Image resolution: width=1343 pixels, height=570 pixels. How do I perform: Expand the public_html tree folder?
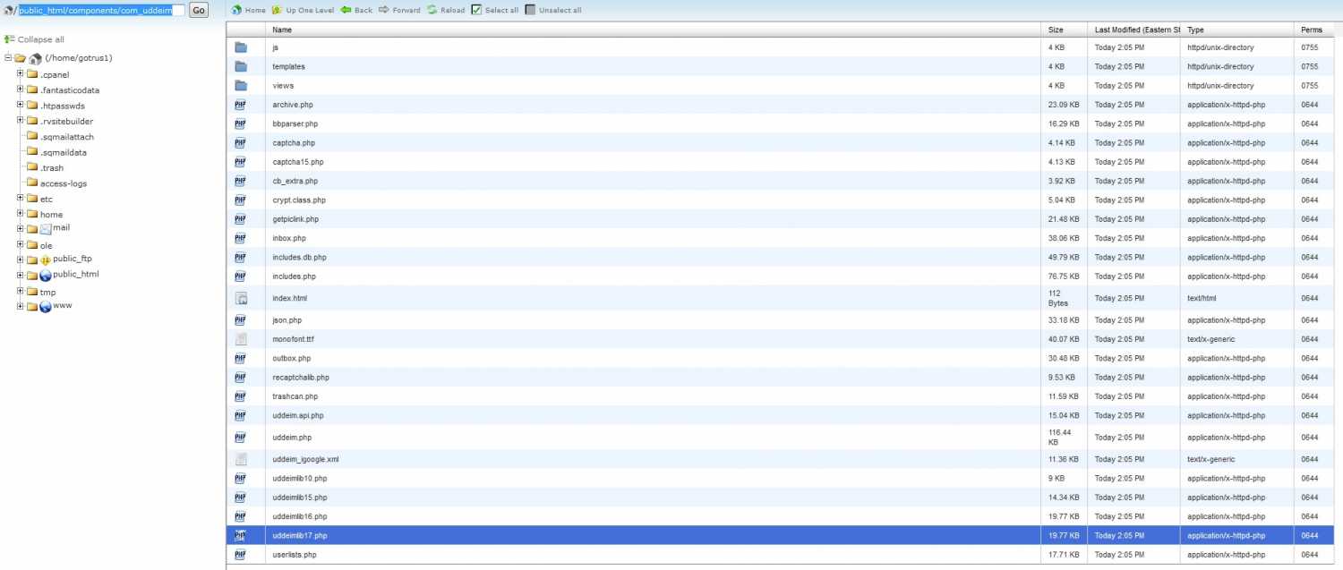point(20,275)
